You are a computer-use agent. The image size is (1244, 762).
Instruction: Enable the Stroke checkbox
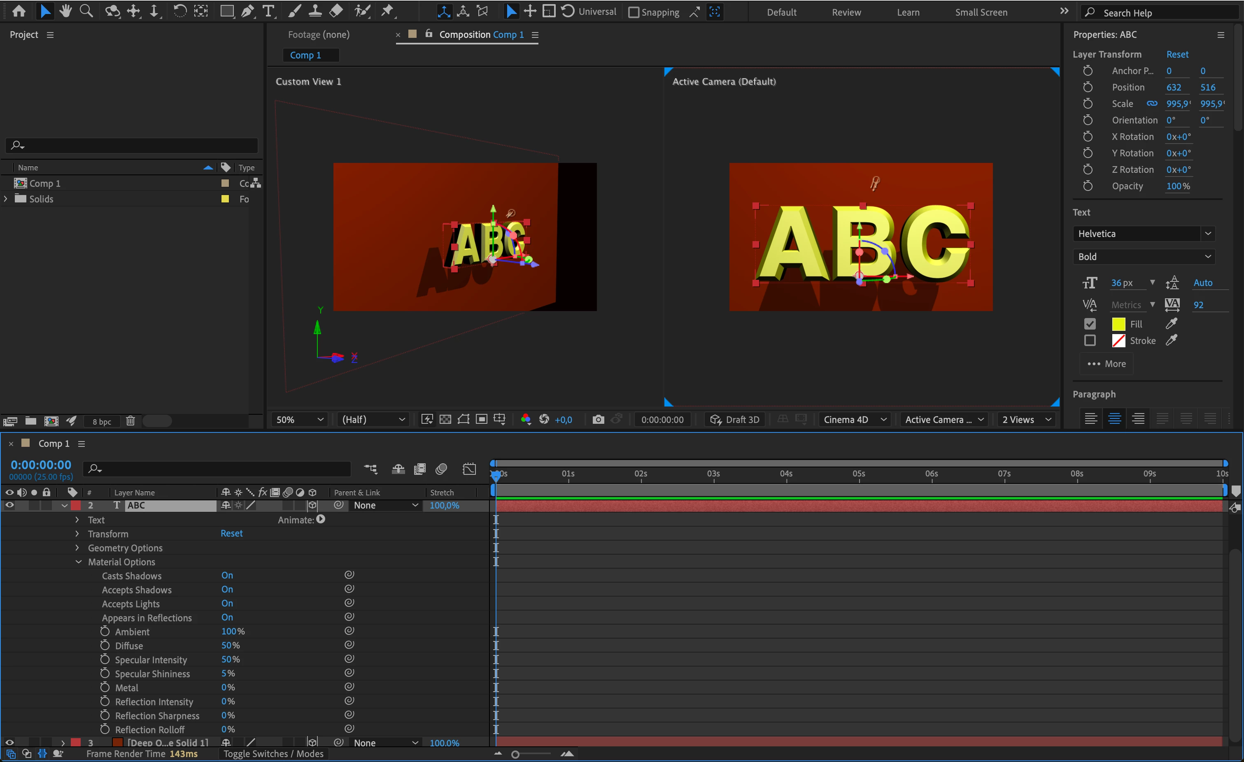[1090, 341]
